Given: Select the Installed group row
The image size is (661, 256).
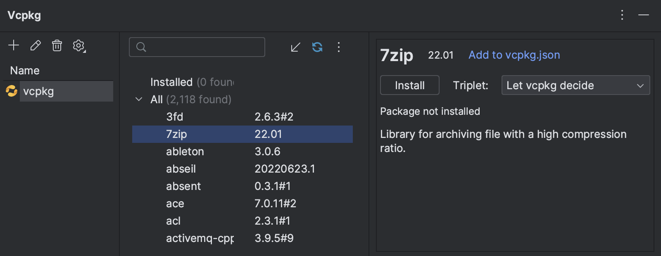Looking at the screenshot, I should 243,82.
